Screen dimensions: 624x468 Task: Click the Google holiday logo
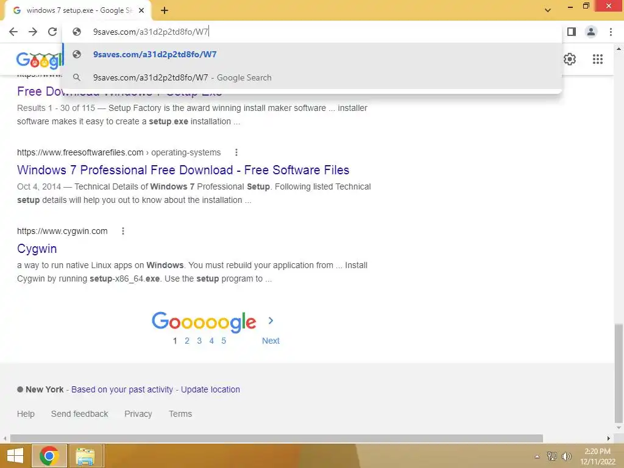(40, 60)
